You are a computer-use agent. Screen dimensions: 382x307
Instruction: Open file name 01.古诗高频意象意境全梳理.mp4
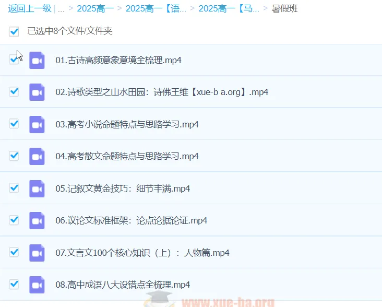[118, 60]
